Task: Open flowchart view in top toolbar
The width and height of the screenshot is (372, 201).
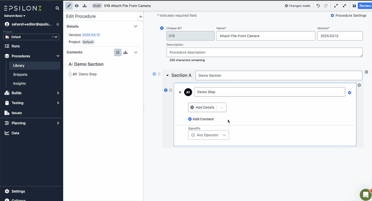Action: tap(84, 6)
